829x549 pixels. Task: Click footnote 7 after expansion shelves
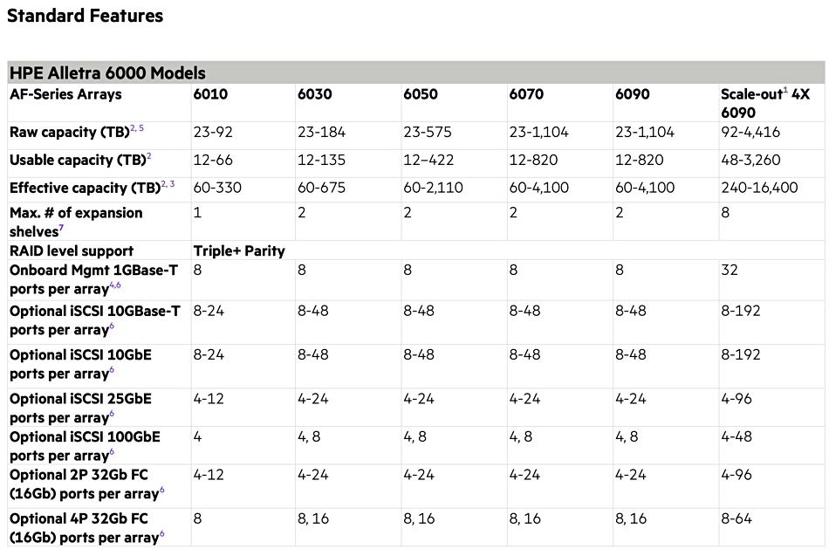61,228
